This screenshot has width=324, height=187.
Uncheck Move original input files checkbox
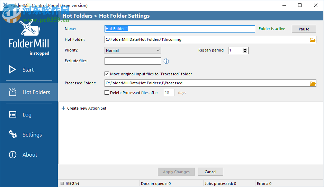click(x=107, y=74)
